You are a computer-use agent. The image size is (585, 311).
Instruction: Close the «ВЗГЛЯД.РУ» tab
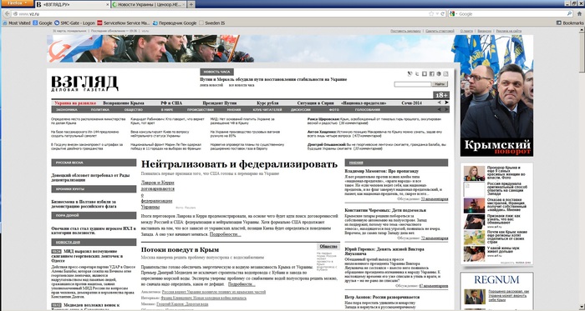click(x=108, y=4)
